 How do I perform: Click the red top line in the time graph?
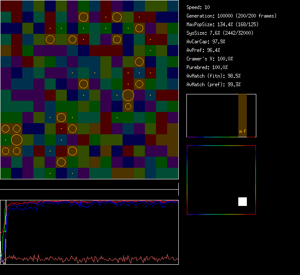(x=107, y=201)
